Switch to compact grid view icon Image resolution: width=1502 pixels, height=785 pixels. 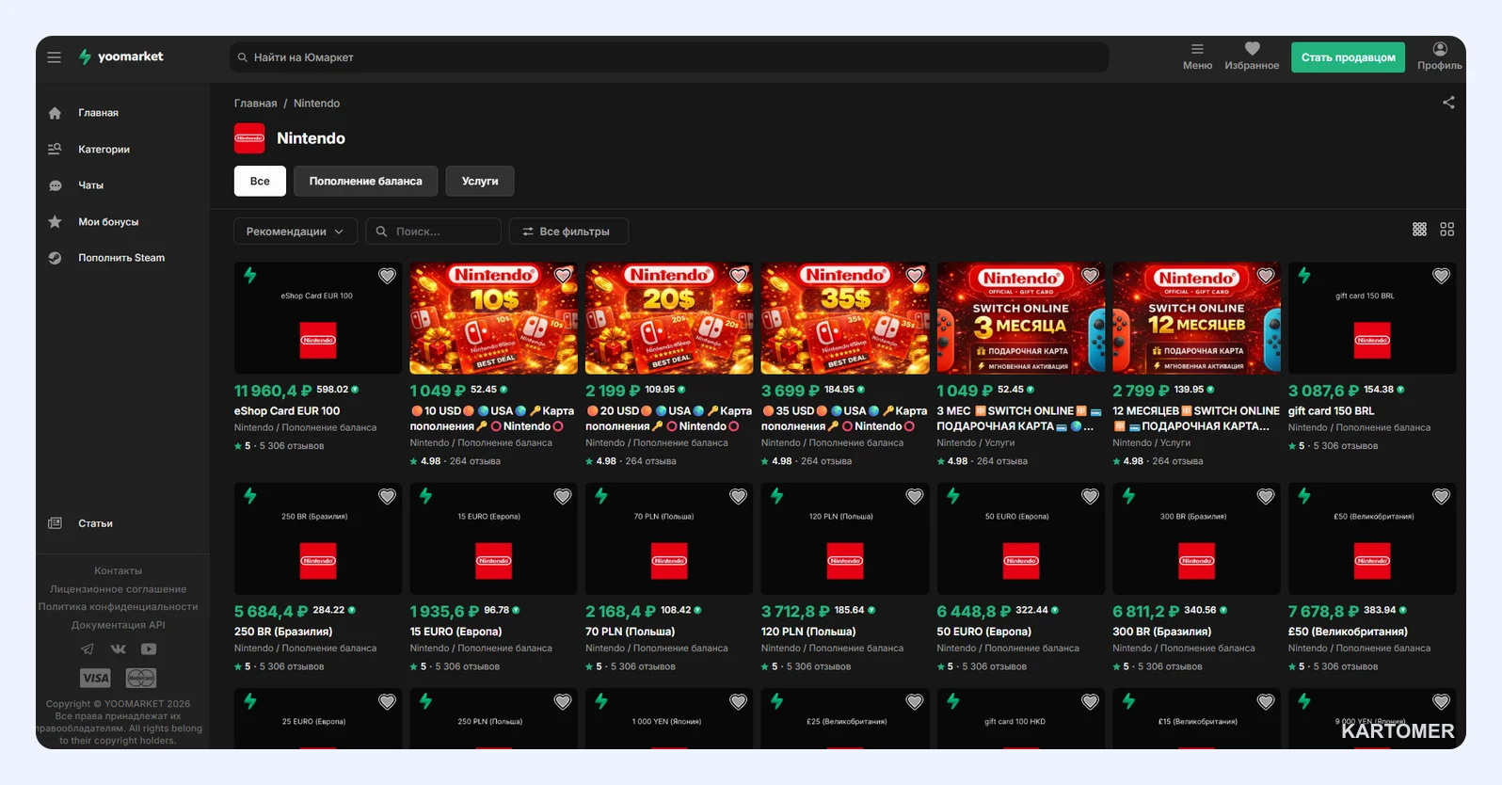pyautogui.click(x=1419, y=230)
